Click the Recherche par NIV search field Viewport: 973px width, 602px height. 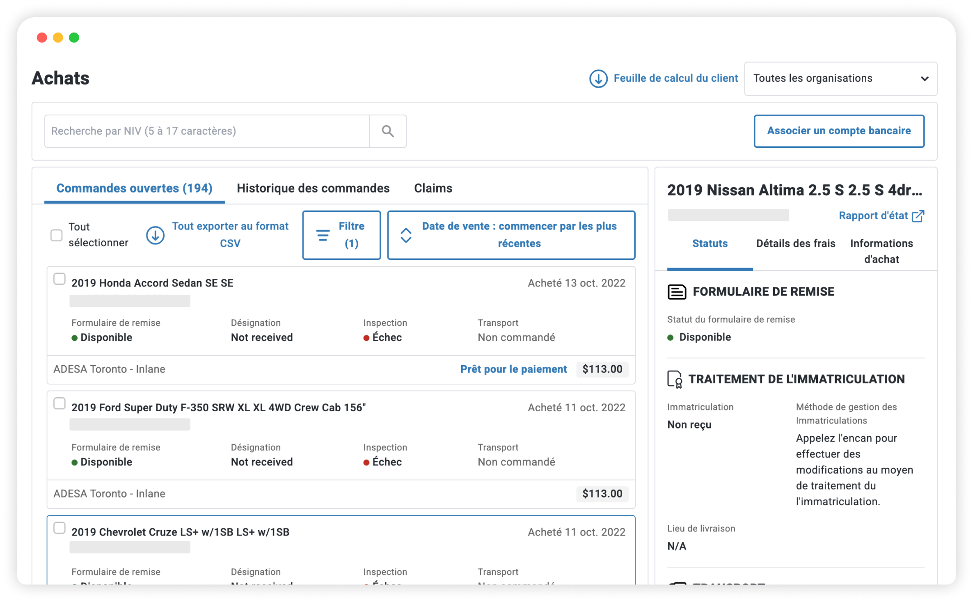(207, 131)
